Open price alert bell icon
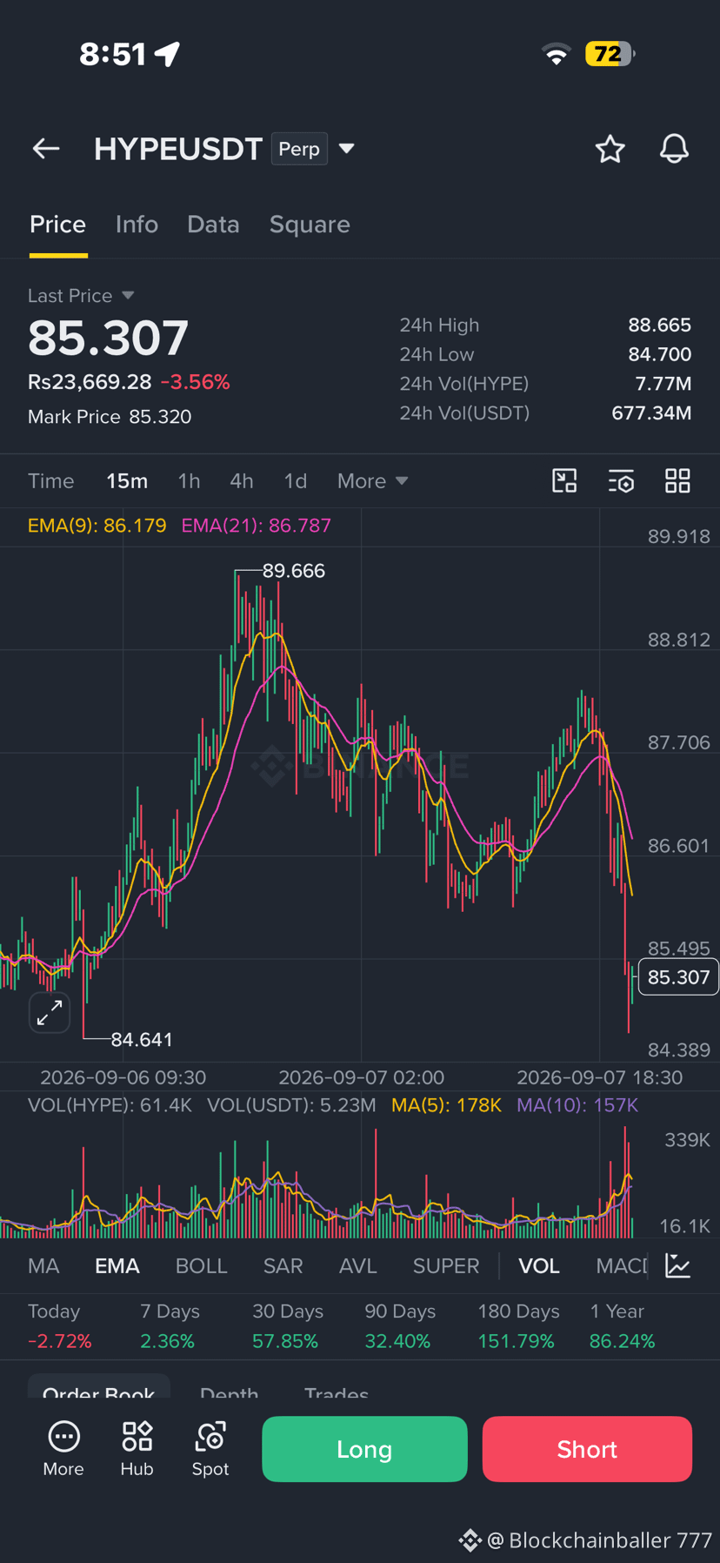This screenshot has height=1563, width=720. [x=674, y=149]
